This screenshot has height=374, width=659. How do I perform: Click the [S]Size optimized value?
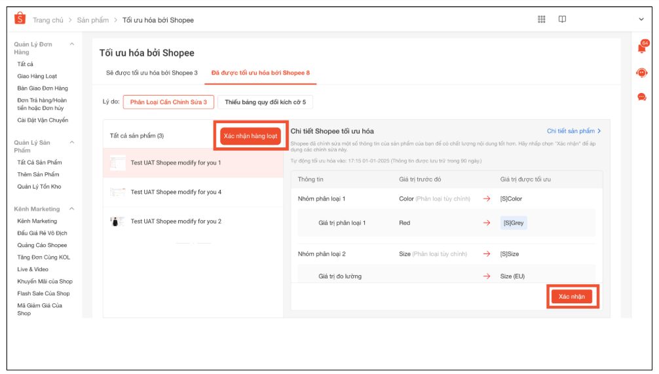pos(510,254)
